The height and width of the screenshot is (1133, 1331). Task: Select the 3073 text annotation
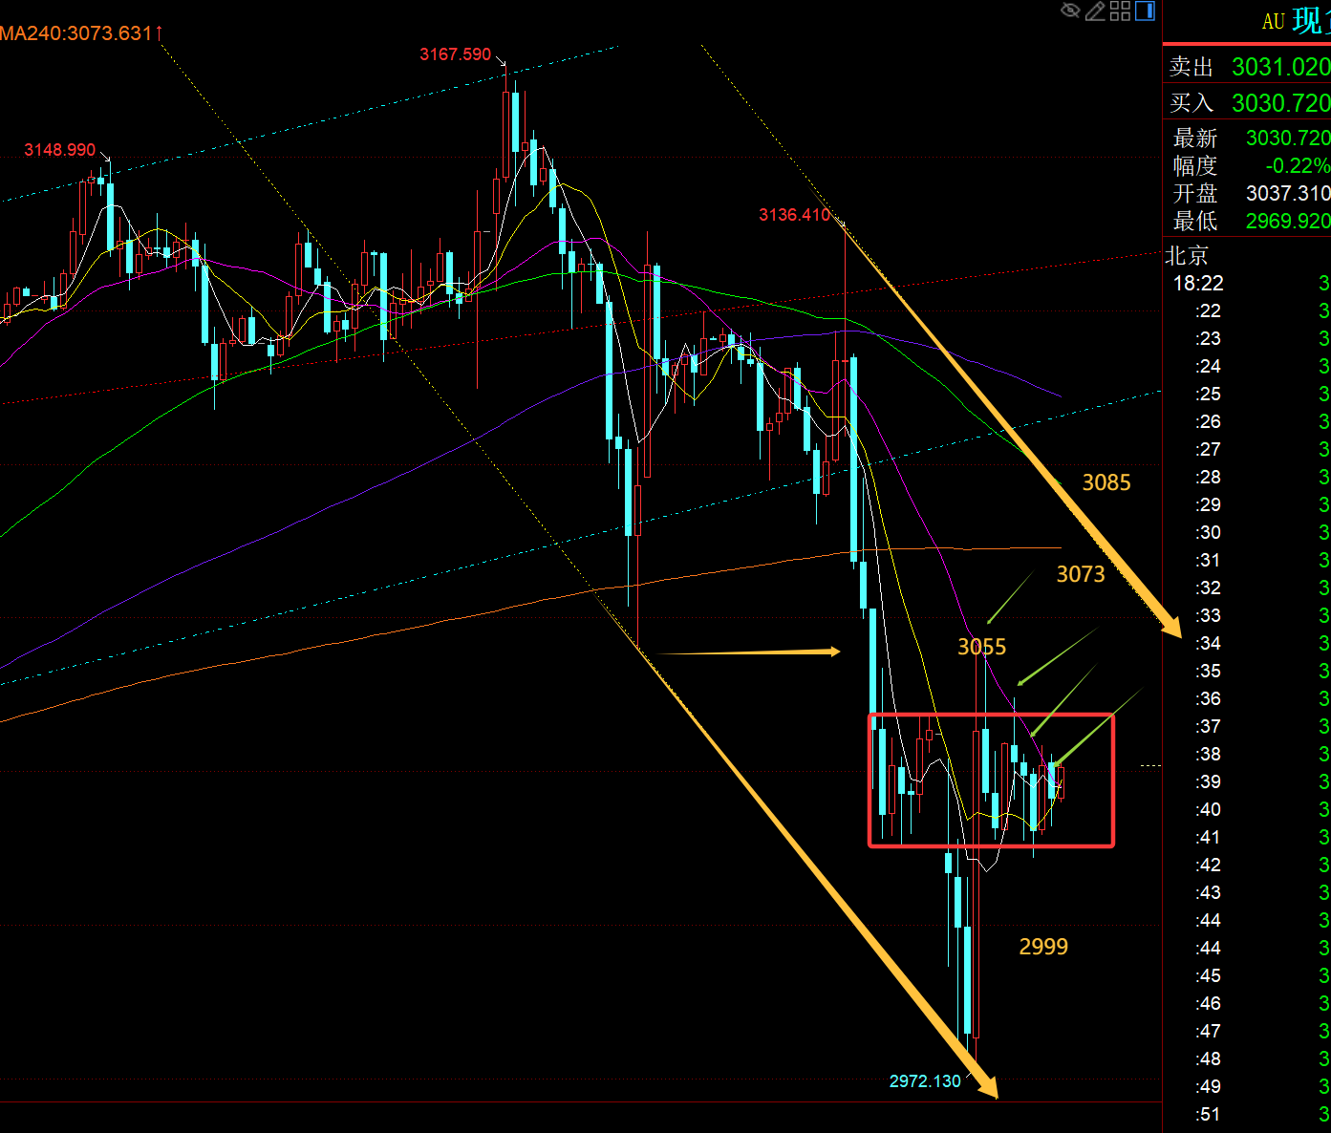point(1080,574)
